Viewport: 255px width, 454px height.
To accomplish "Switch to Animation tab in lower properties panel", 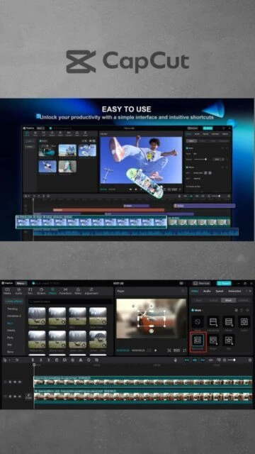I will click(x=234, y=291).
